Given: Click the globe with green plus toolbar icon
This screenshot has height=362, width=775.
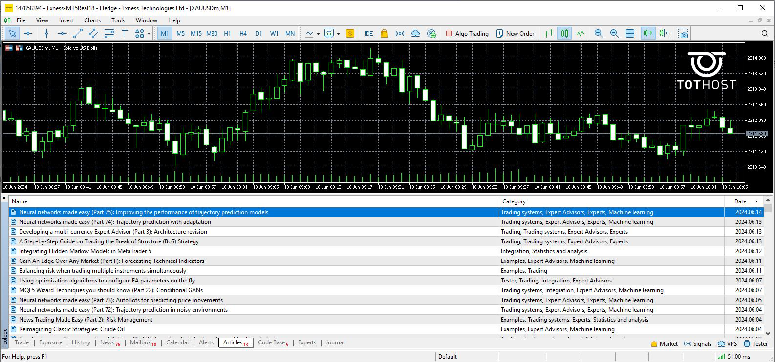Looking at the screenshot, I should coord(431,33).
